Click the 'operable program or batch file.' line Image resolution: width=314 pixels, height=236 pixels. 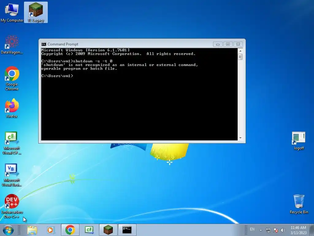(x=79, y=69)
